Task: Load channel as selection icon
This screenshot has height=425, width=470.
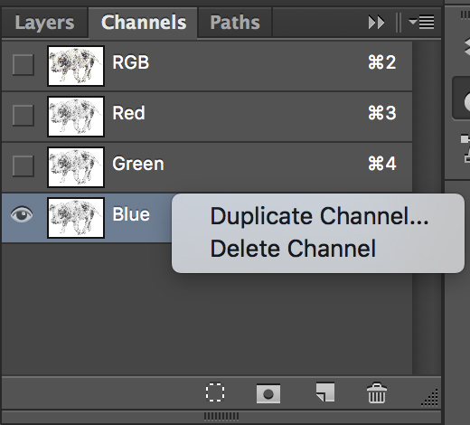Action: click(x=215, y=392)
